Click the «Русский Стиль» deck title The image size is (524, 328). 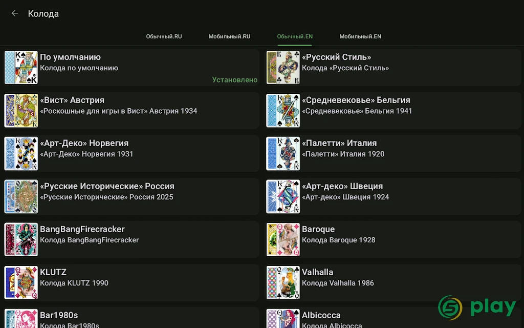tap(337, 57)
